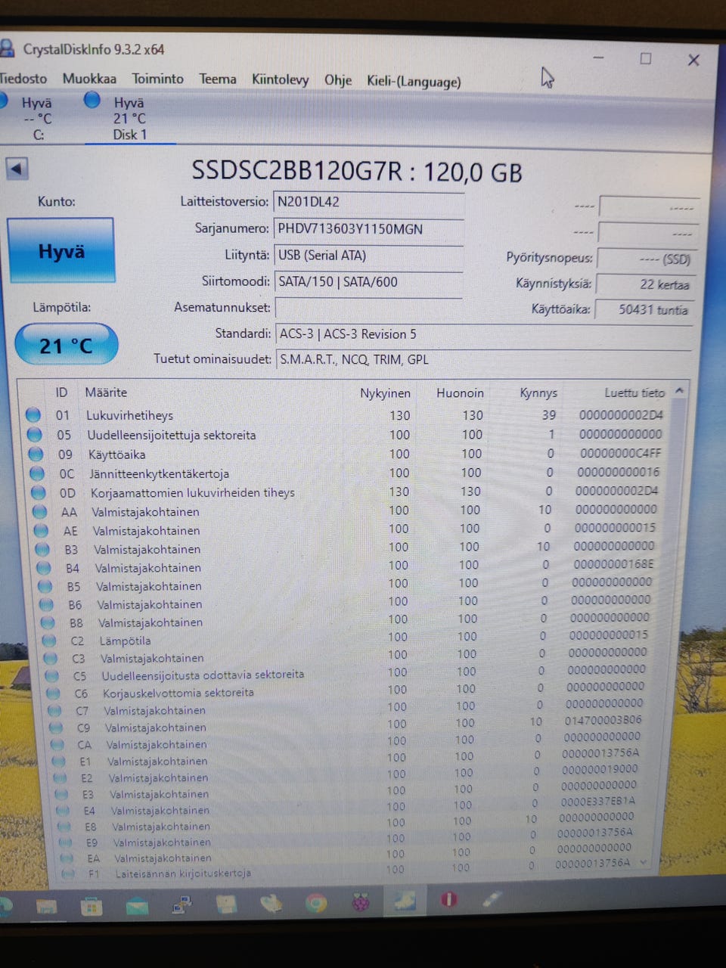Click the Tuetut ominaisuudet field
Image resolution: width=726 pixels, height=968 pixels.
(x=484, y=359)
